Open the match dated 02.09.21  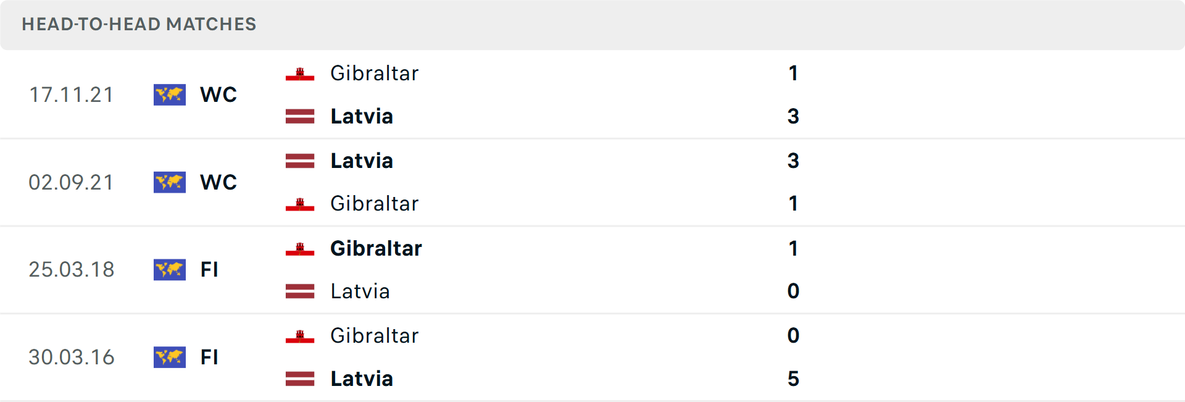click(x=72, y=182)
